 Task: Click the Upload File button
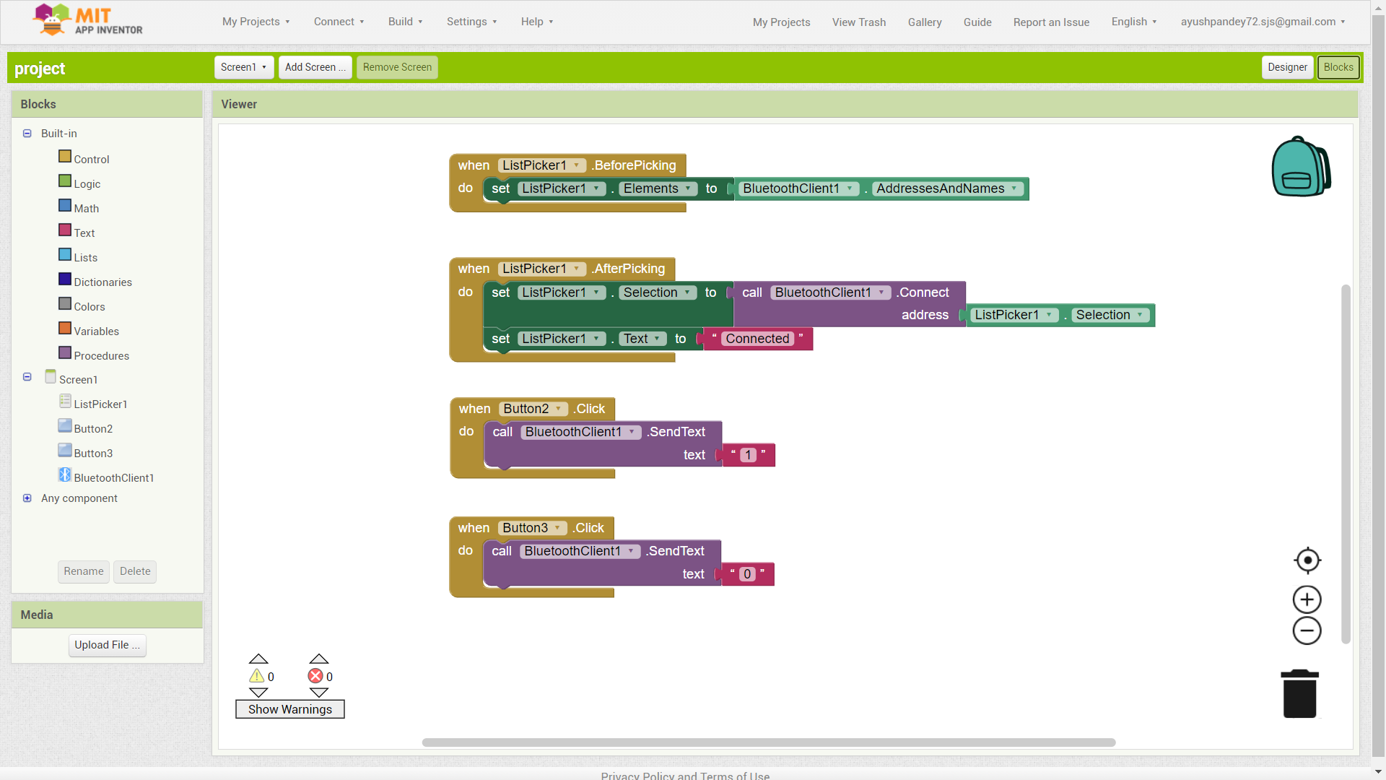coord(108,645)
